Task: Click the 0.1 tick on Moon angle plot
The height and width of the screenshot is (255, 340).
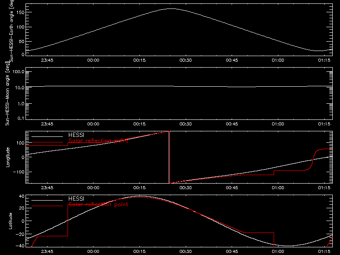Action: (21, 118)
